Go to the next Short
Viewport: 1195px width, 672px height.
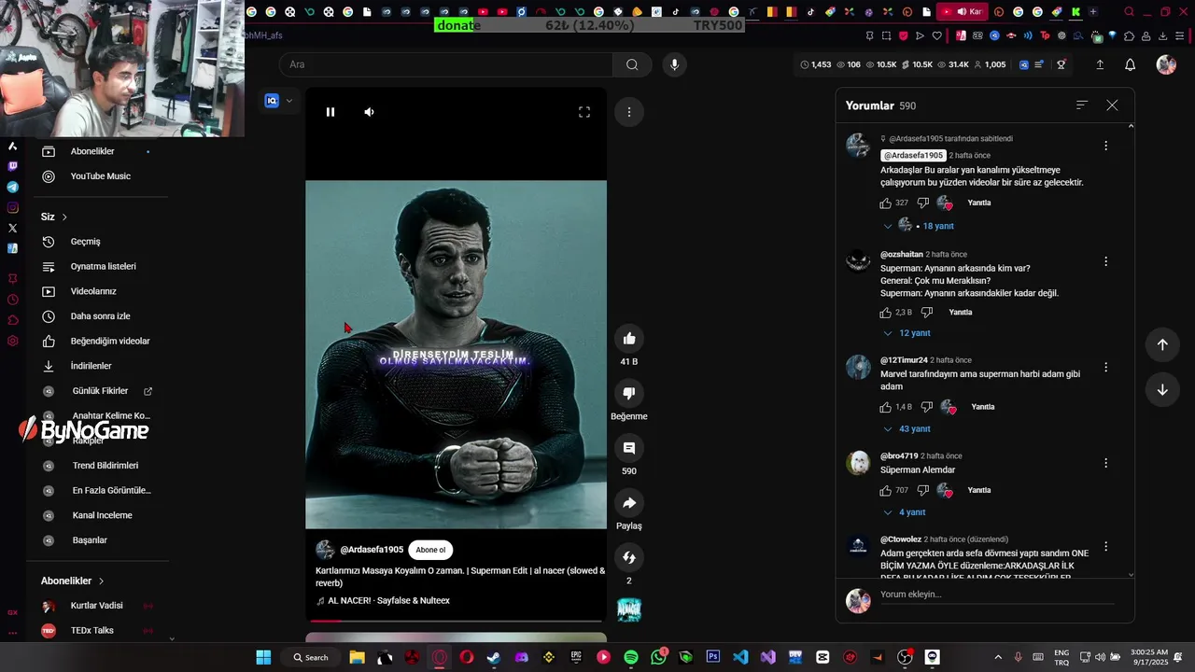1162,390
